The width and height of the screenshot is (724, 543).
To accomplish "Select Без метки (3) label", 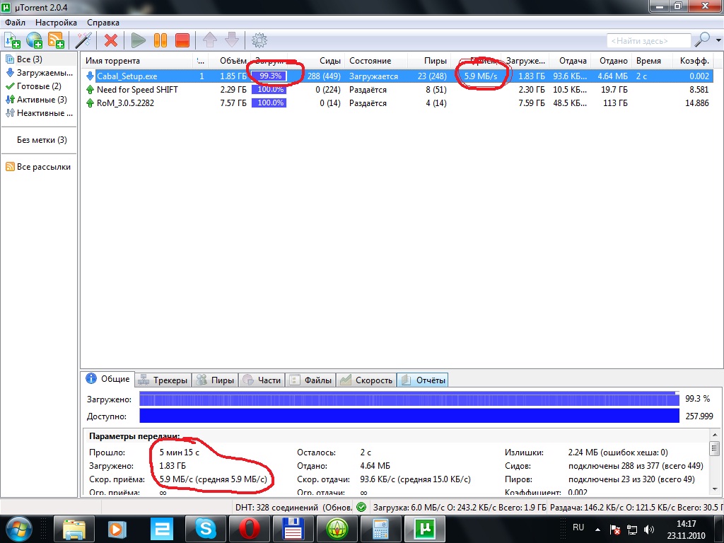I will [42, 139].
